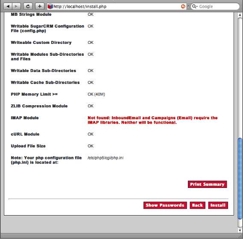Start installation with the Install button
This screenshot has width=243, height=239.
(218, 205)
